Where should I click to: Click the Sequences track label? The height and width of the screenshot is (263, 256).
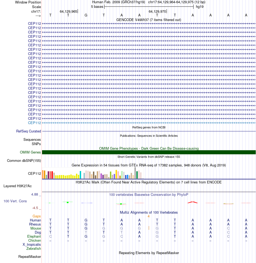32,139
